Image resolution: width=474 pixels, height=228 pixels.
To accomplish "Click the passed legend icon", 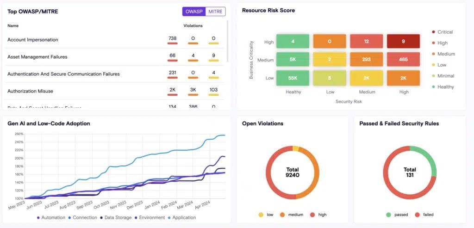I will [x=388, y=215].
